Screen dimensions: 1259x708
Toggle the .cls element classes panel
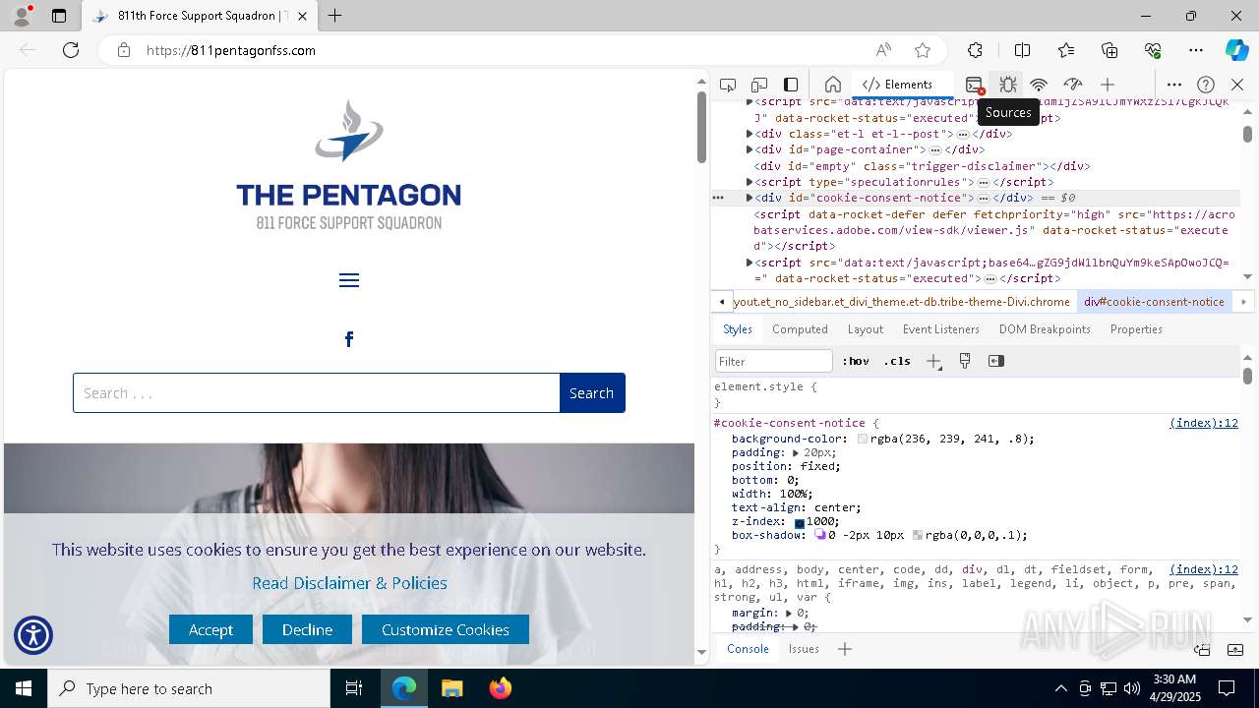[897, 361]
